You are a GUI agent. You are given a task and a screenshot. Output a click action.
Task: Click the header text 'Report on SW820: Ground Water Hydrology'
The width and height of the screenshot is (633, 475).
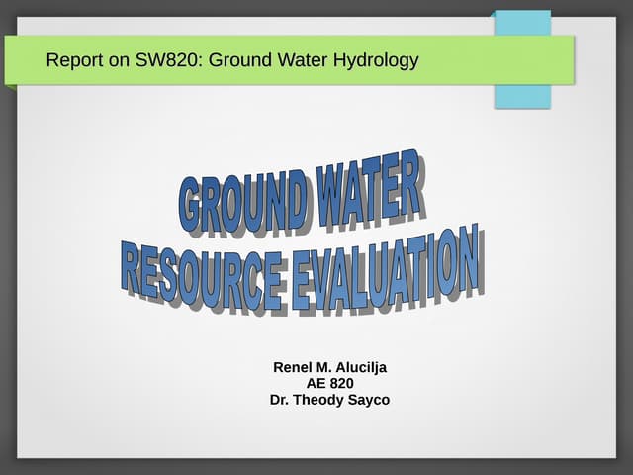(232, 61)
